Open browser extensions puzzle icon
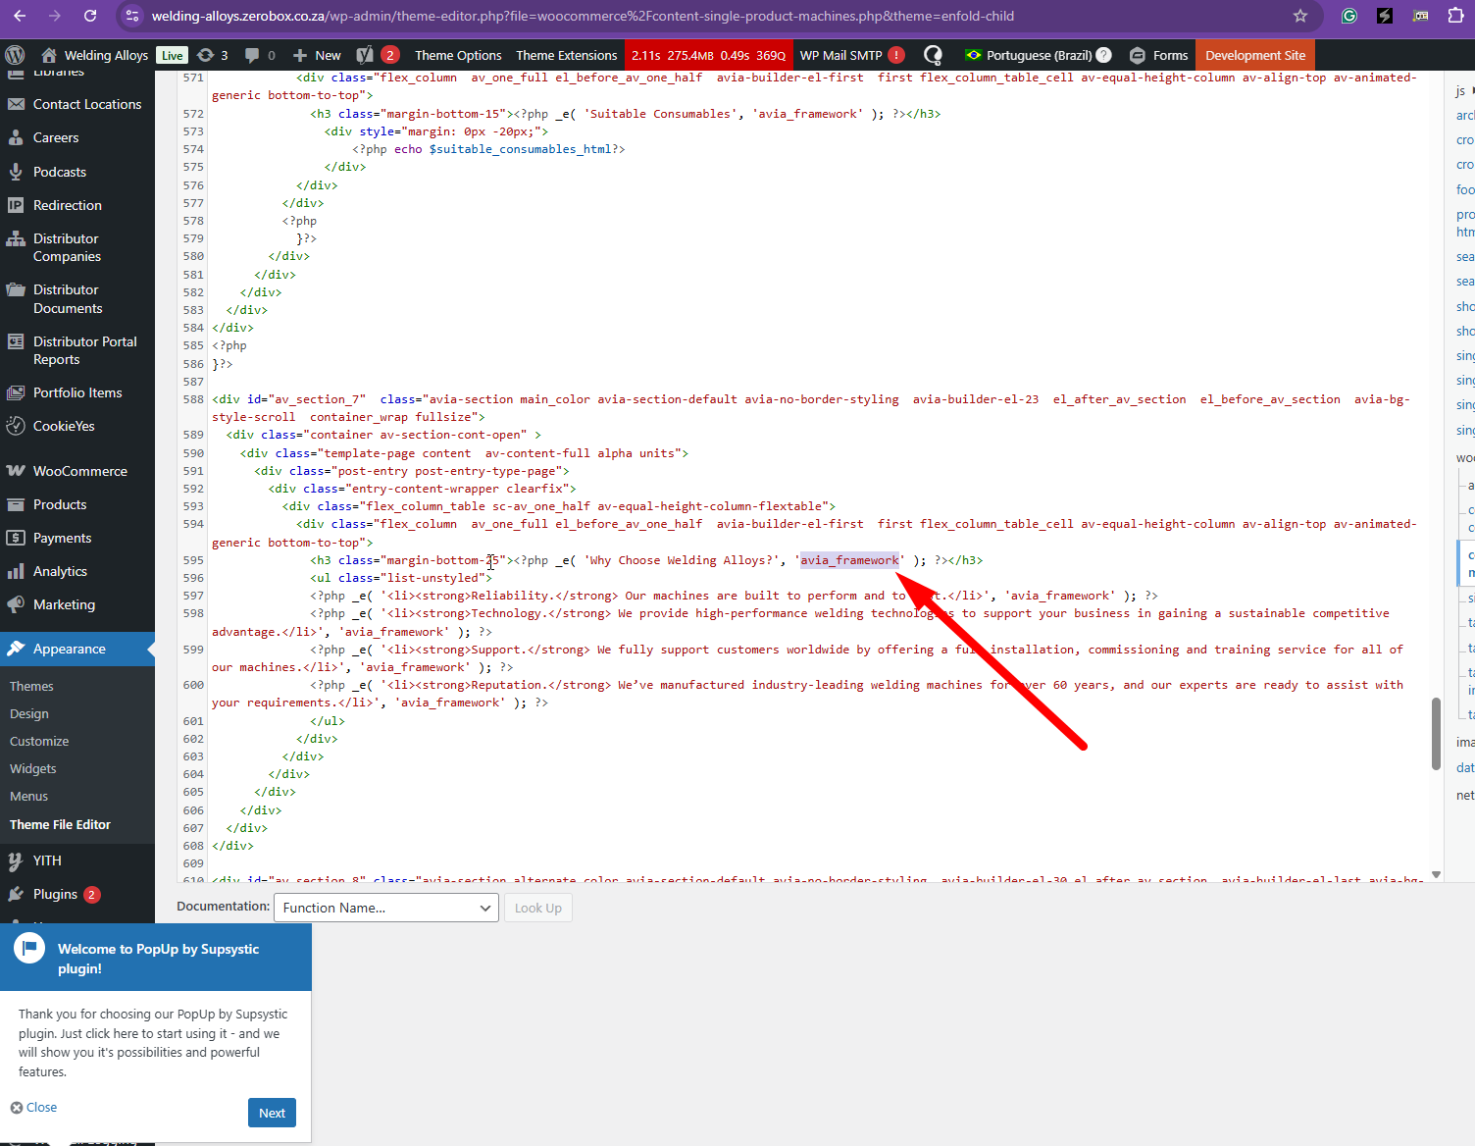The image size is (1475, 1146). [x=1455, y=16]
